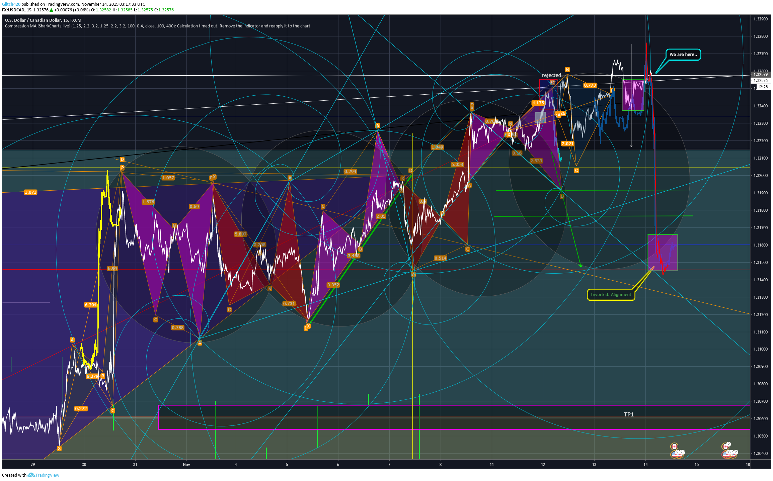Click the current price label 1.32576
This screenshot has width=773, height=481.
[x=760, y=81]
